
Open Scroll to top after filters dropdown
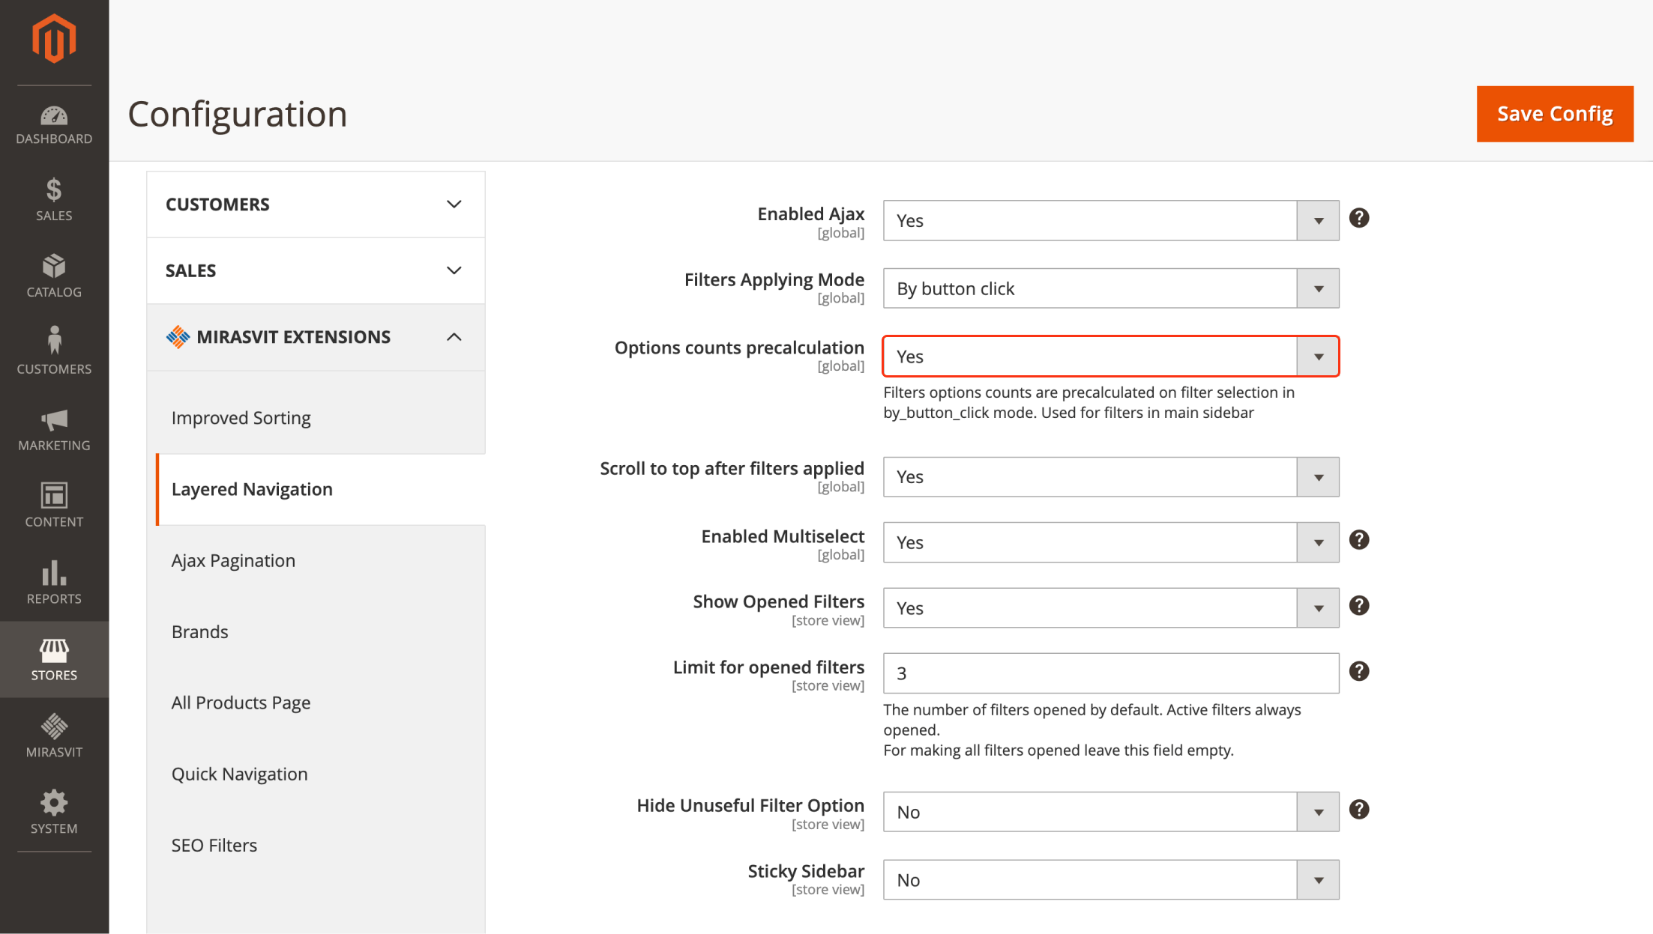[x=1111, y=477]
